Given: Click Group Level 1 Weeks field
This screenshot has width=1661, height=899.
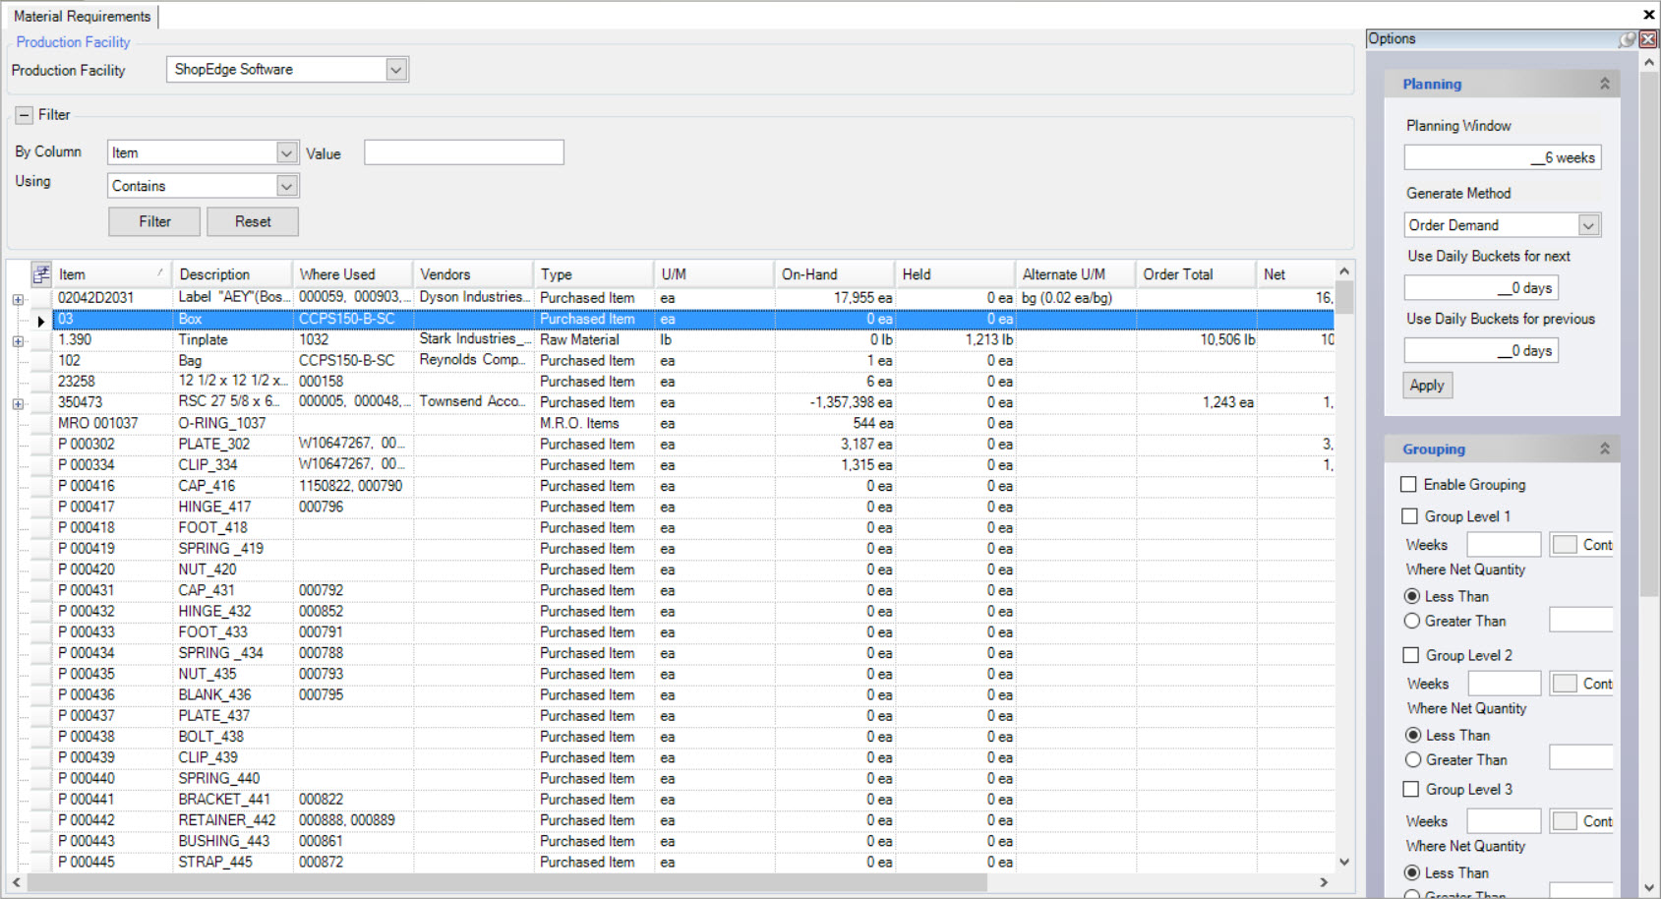Looking at the screenshot, I should tap(1504, 545).
